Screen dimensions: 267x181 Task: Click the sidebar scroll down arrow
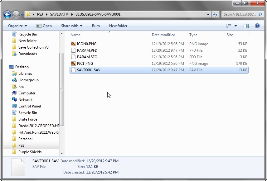click(x=62, y=154)
